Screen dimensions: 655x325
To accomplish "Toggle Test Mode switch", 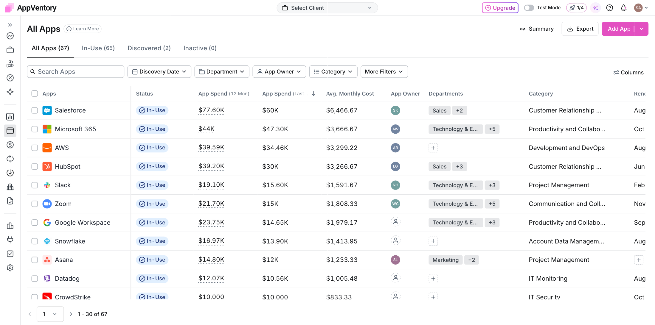I will pyautogui.click(x=529, y=8).
